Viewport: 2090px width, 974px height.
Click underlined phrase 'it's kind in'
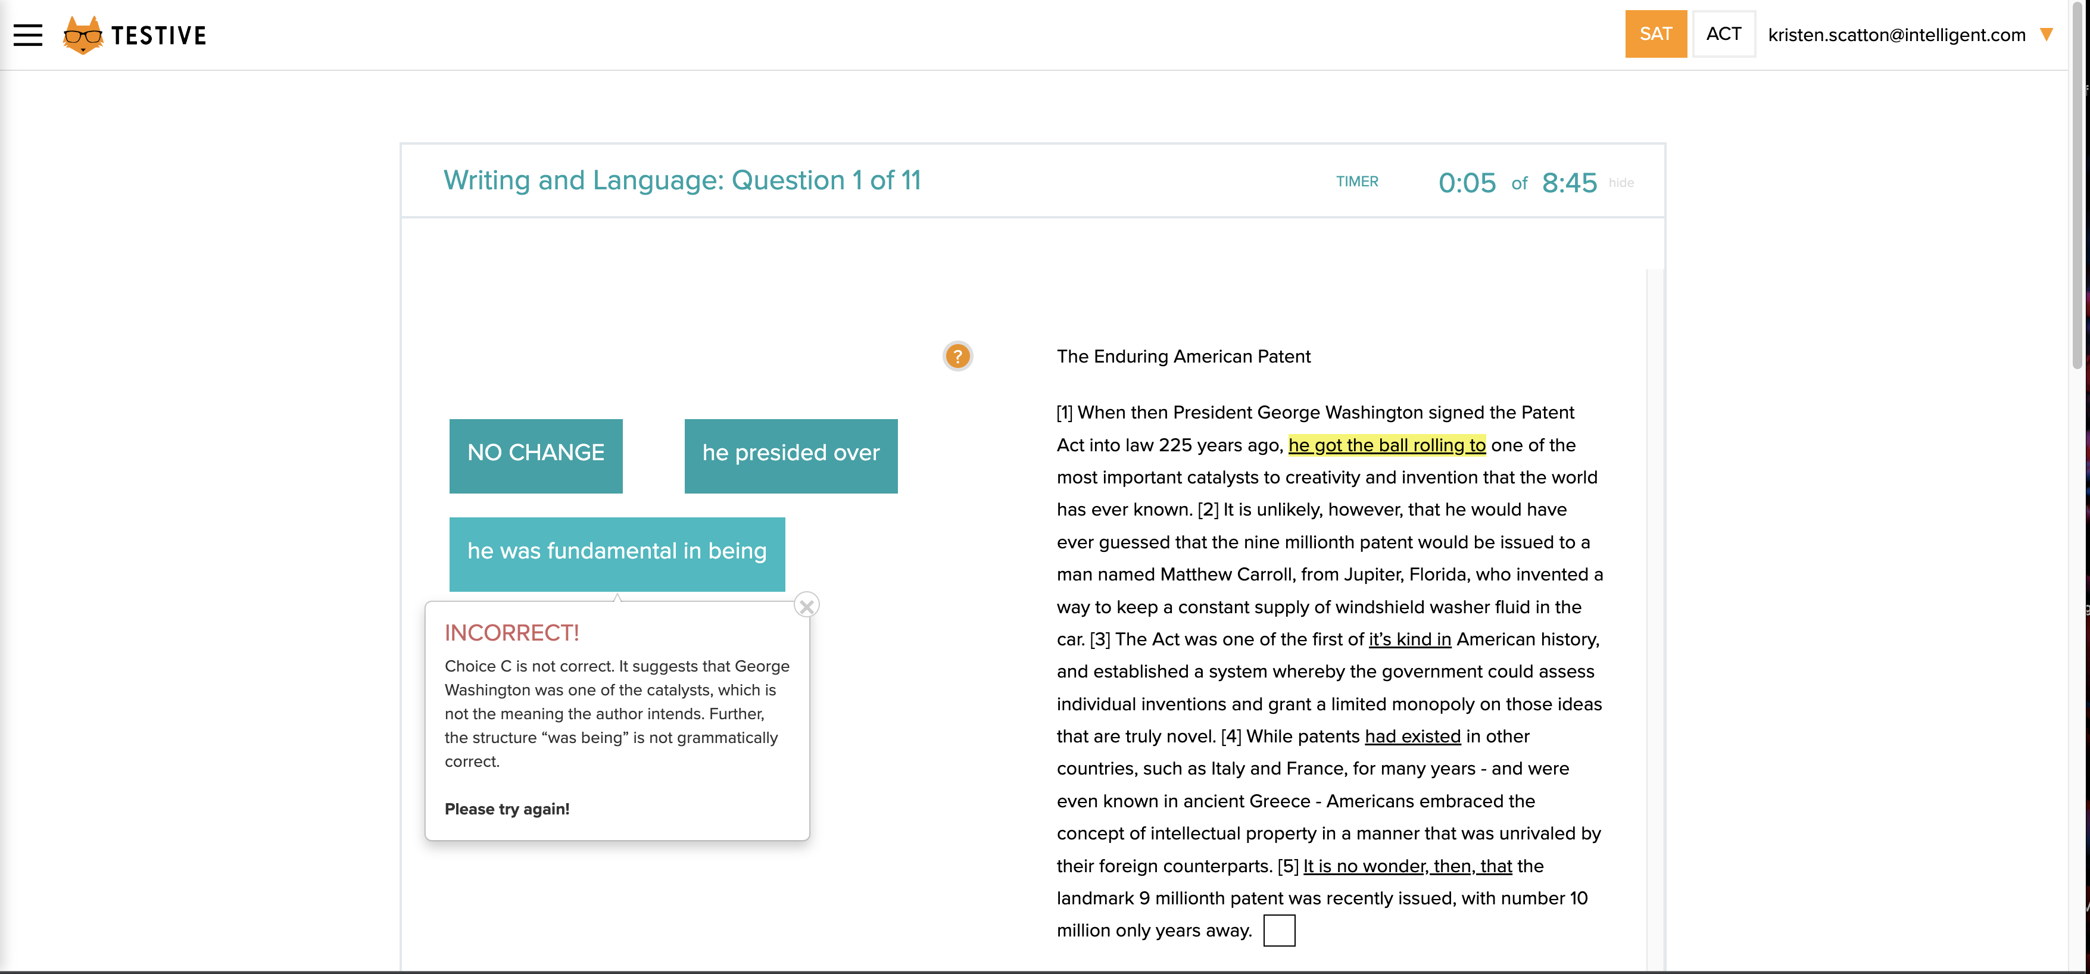pos(1409,639)
